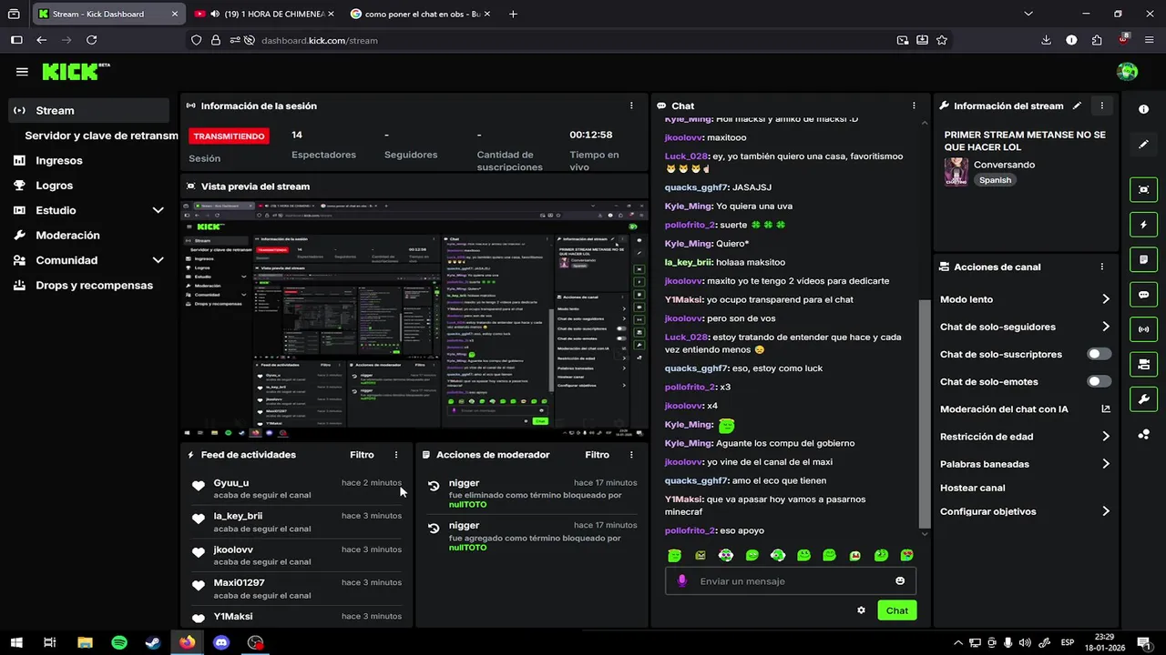This screenshot has height=655, width=1166.
Task: Open a new browser tab
Action: [x=514, y=14]
